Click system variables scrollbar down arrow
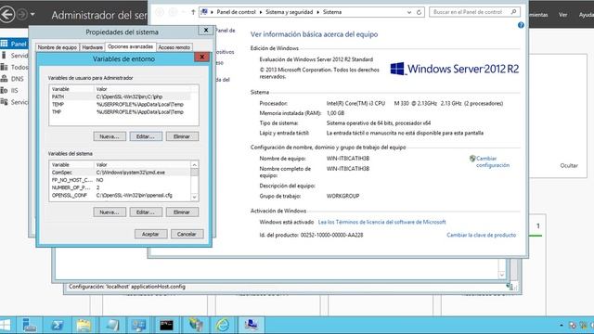The image size is (594, 334). pos(194,197)
